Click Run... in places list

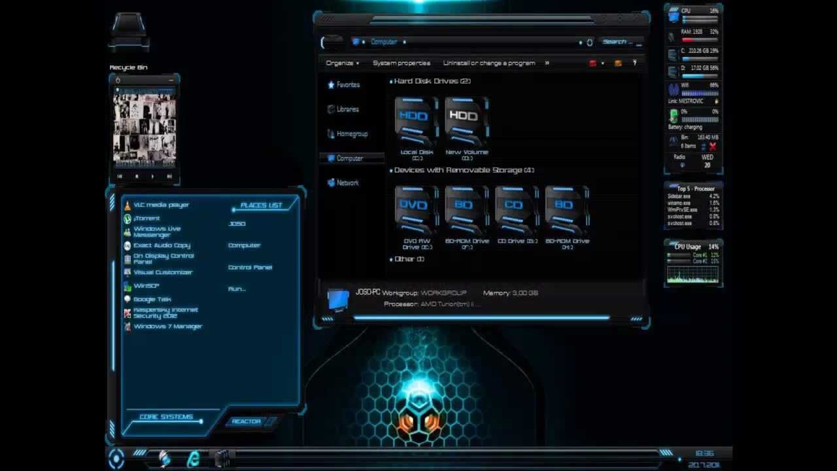[237, 288]
